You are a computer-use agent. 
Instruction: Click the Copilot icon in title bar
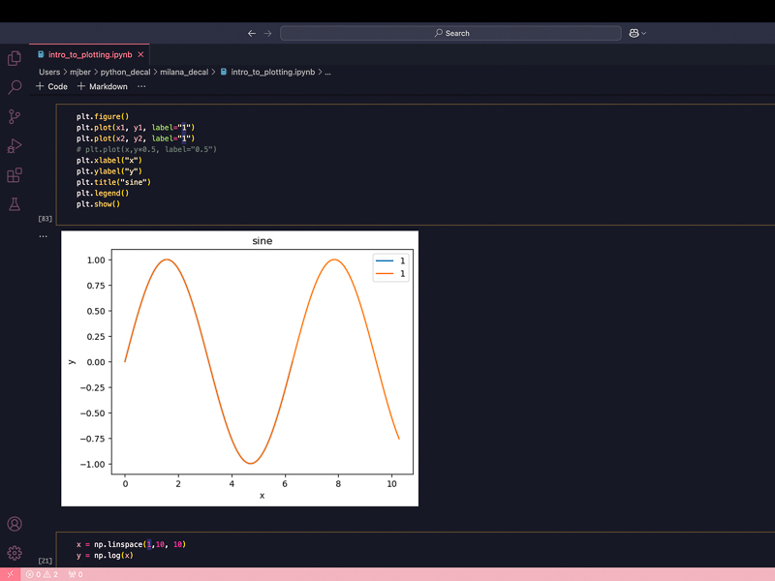click(634, 33)
